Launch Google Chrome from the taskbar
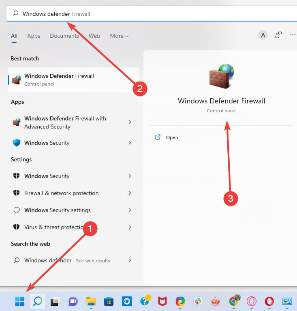Image resolution: width=297 pixels, height=311 pixels. [234, 301]
